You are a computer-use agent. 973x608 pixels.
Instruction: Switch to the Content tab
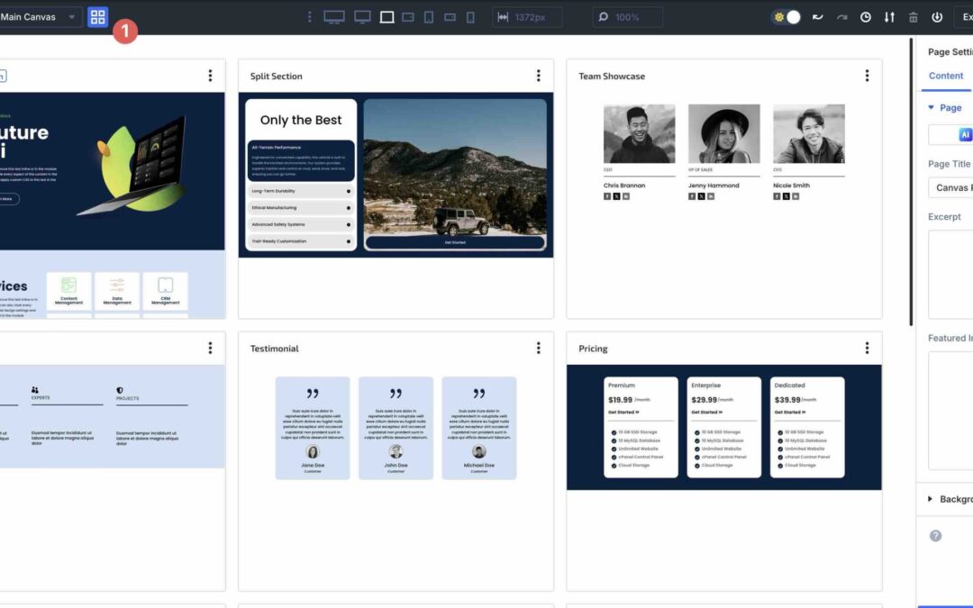pos(946,76)
